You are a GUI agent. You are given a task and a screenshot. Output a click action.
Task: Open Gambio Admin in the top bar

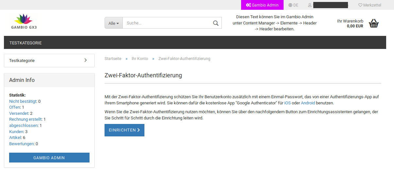click(x=262, y=5)
